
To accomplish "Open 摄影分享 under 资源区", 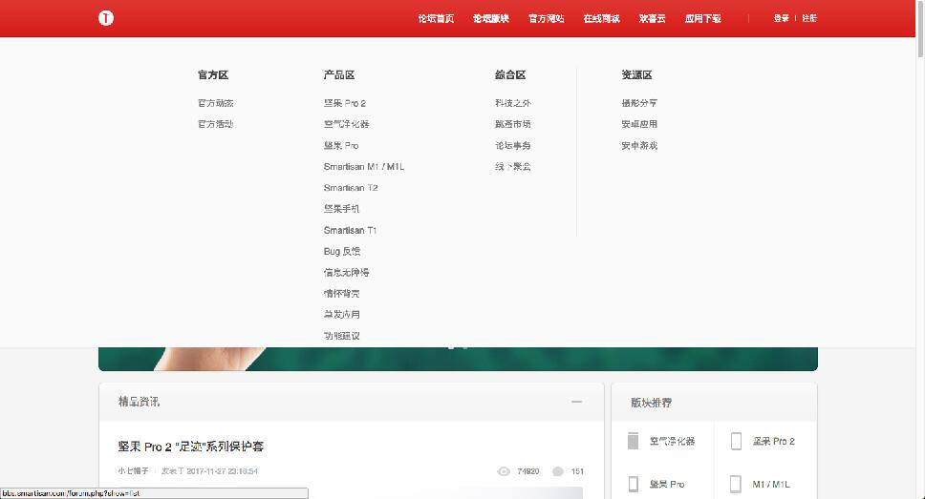I will (x=639, y=103).
